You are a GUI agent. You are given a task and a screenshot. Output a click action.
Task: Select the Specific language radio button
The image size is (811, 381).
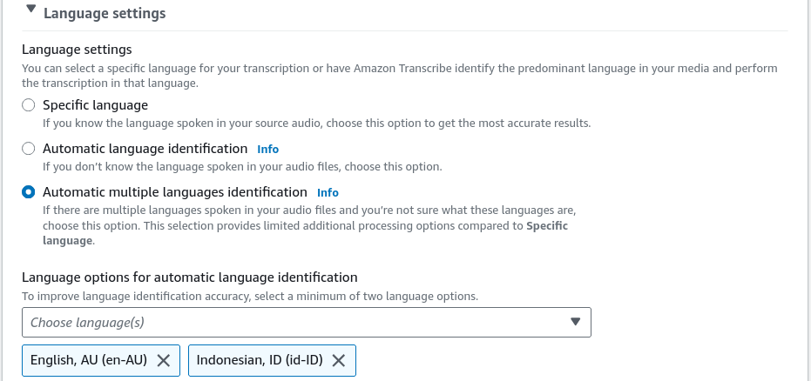[x=29, y=105]
